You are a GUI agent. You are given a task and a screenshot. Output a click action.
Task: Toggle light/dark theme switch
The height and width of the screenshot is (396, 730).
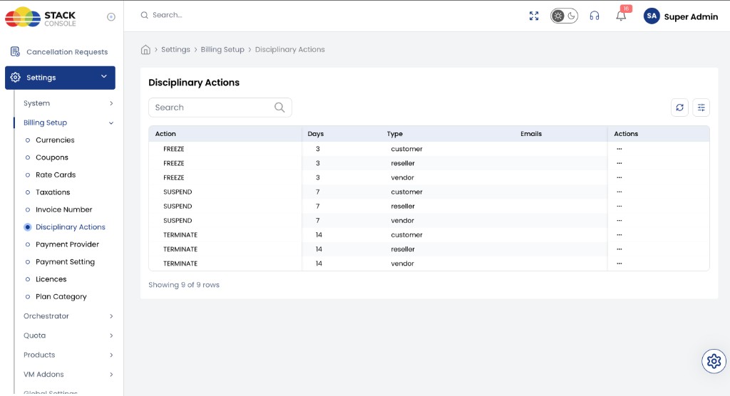coord(564,16)
